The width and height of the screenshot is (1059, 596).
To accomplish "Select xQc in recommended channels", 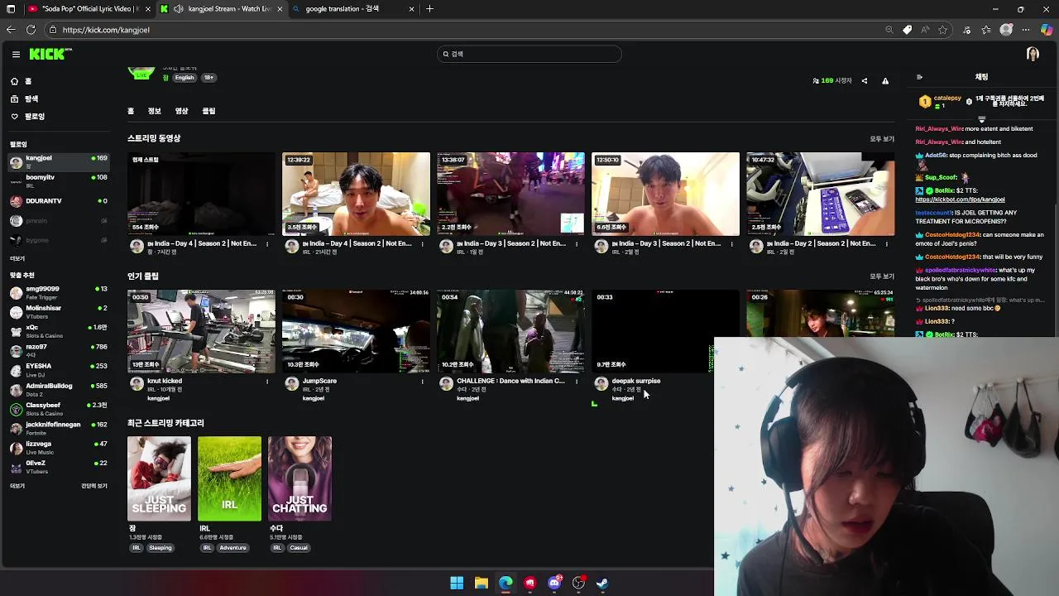I will pyautogui.click(x=58, y=330).
